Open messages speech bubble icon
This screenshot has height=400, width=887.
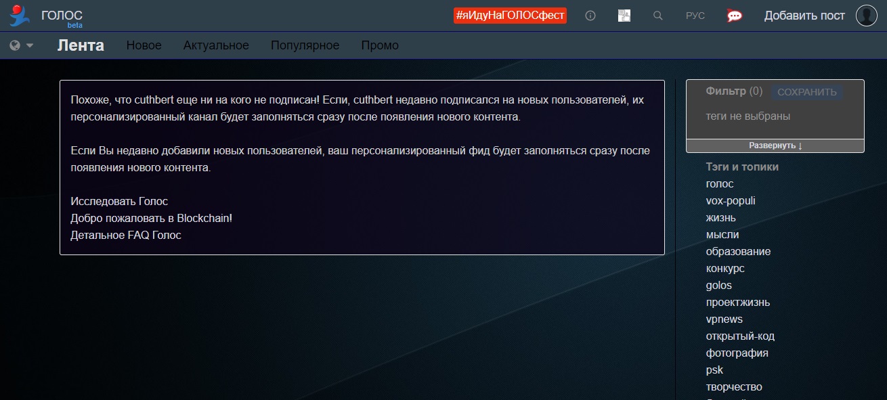(x=735, y=16)
